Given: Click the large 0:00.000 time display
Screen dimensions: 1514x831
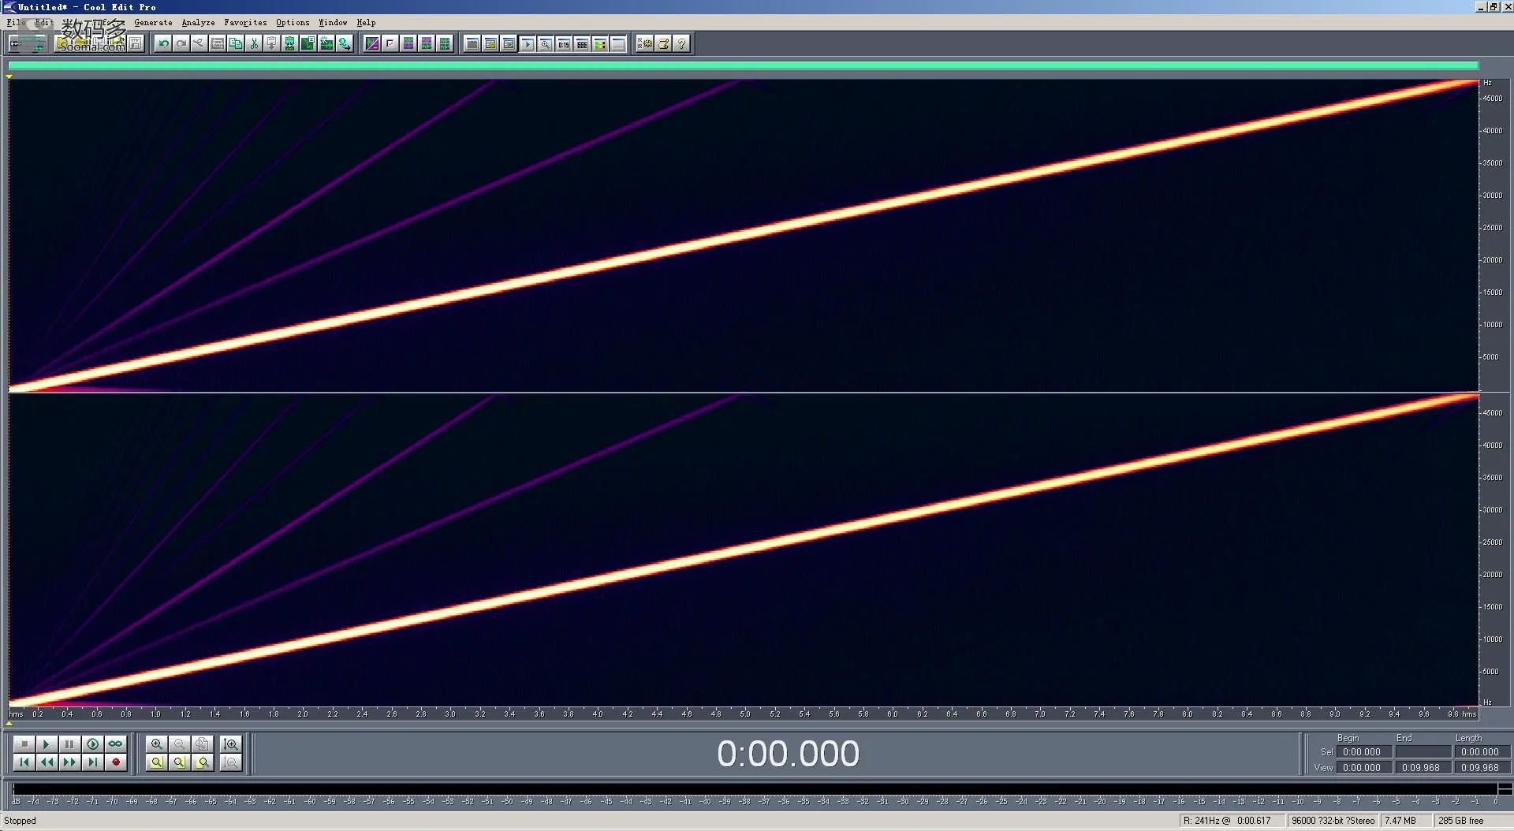Looking at the screenshot, I should pyautogui.click(x=788, y=754).
